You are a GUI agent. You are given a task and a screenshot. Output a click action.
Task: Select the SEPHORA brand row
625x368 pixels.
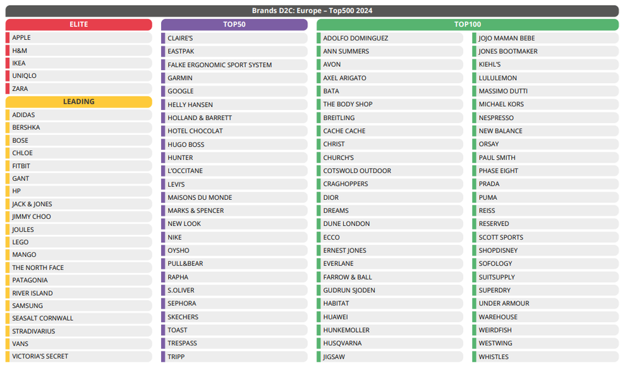234,304
